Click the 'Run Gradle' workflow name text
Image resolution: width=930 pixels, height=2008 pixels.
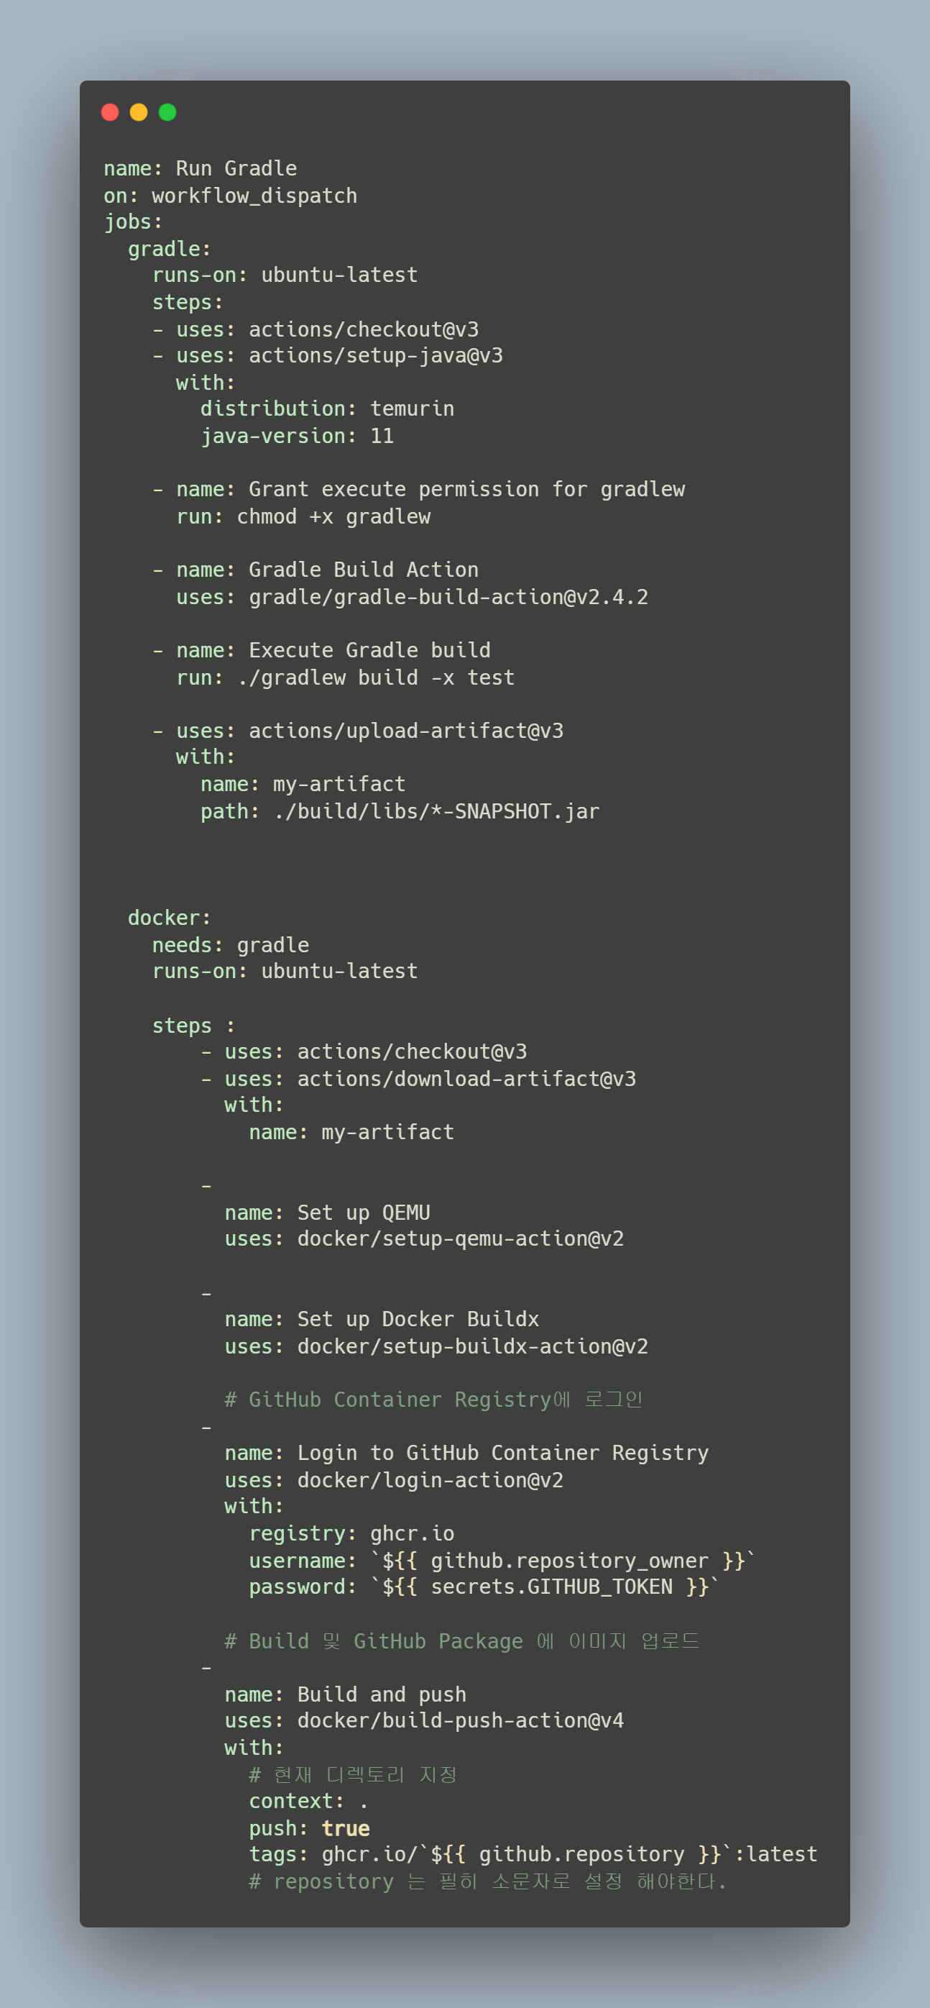[x=236, y=168]
